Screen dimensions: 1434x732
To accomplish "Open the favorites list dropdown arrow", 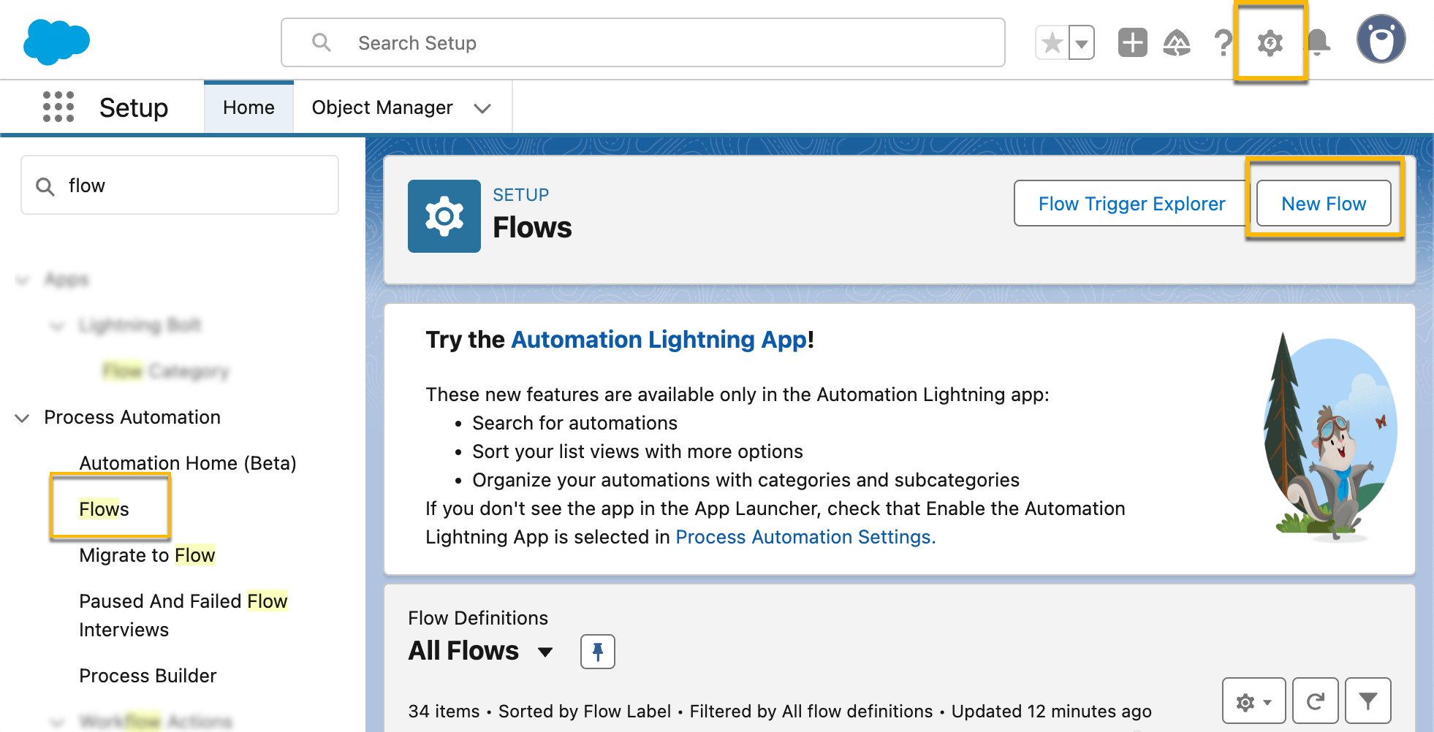I will (x=1081, y=43).
